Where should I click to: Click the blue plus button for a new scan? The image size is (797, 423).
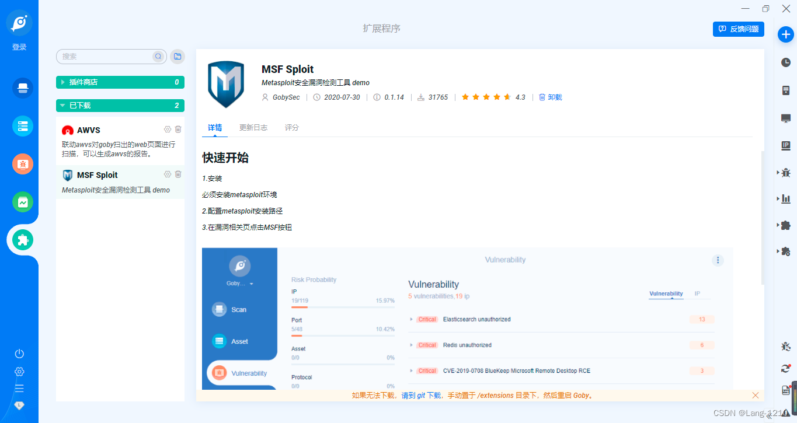(x=786, y=34)
